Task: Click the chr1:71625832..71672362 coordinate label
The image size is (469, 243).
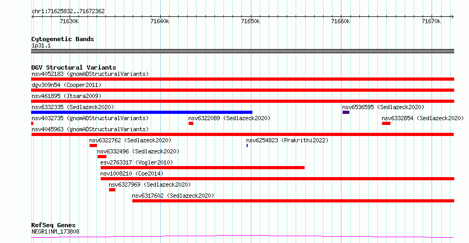Action: pos(68,12)
